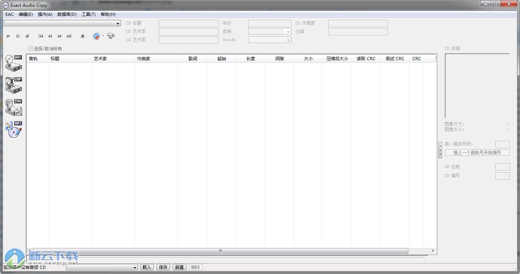The image size is (520, 274).
Task: Click the 间隙 column header
Action: click(279, 58)
